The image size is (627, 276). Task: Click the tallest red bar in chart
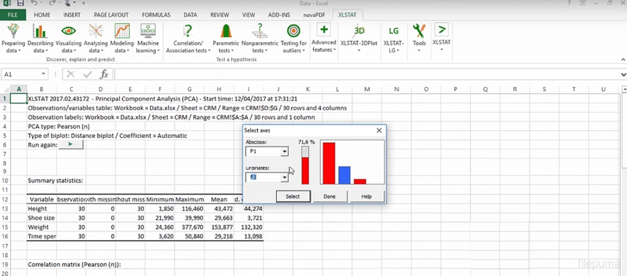329,163
